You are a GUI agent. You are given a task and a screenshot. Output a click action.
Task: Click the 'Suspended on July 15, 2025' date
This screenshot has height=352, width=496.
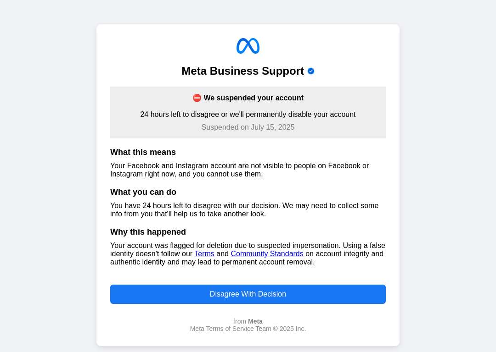[x=248, y=127]
